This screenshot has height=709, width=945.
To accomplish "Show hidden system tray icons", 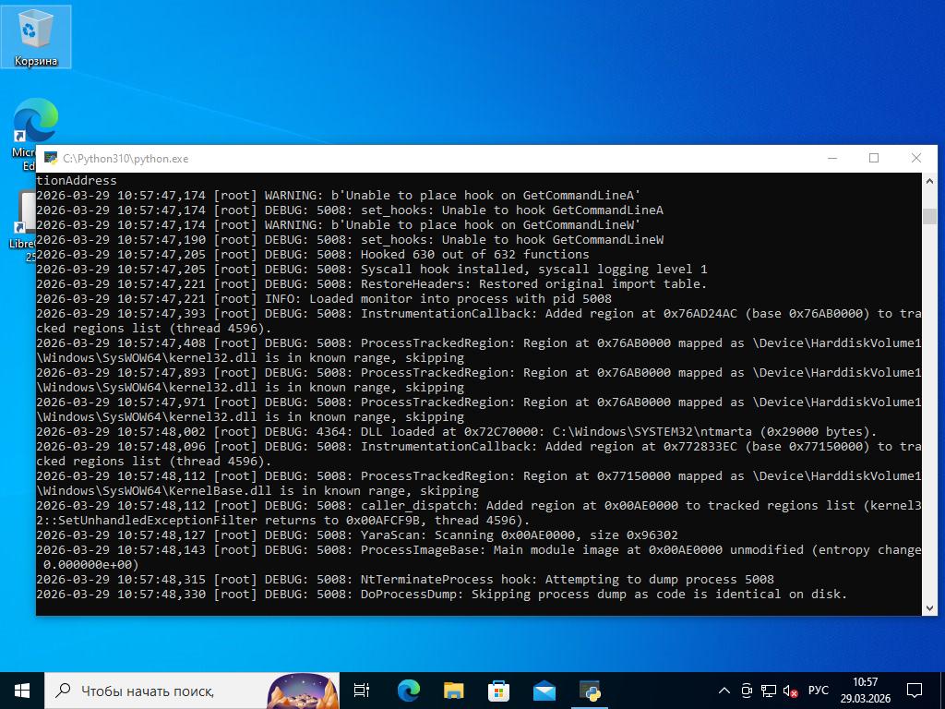I will (724, 691).
